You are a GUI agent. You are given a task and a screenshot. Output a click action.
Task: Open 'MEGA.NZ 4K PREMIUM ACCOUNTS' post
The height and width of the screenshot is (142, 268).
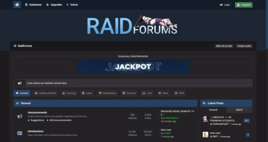tap(223, 119)
